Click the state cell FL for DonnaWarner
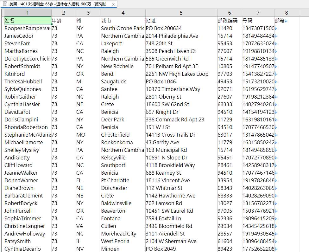Viewport: 309px width, 252px height. click(x=79, y=180)
